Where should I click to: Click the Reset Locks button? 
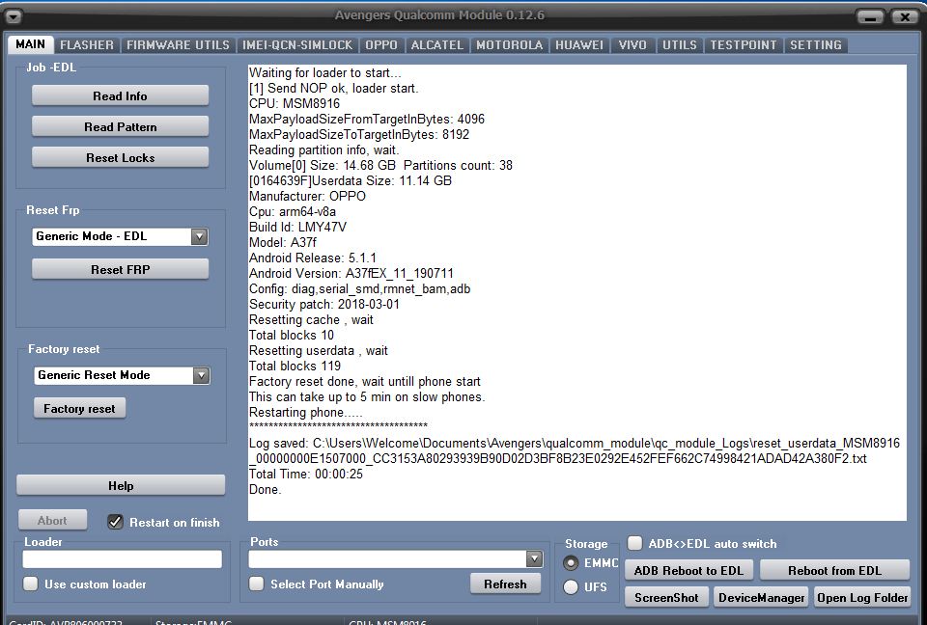click(x=120, y=158)
